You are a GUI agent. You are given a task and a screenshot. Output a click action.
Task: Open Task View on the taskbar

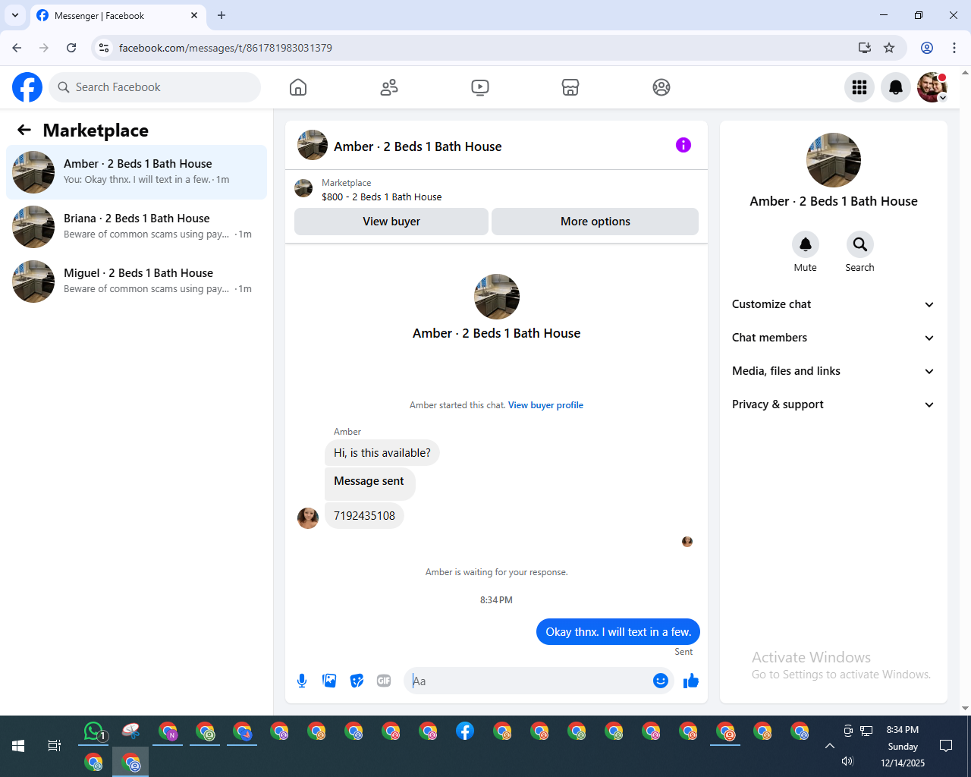(x=55, y=746)
